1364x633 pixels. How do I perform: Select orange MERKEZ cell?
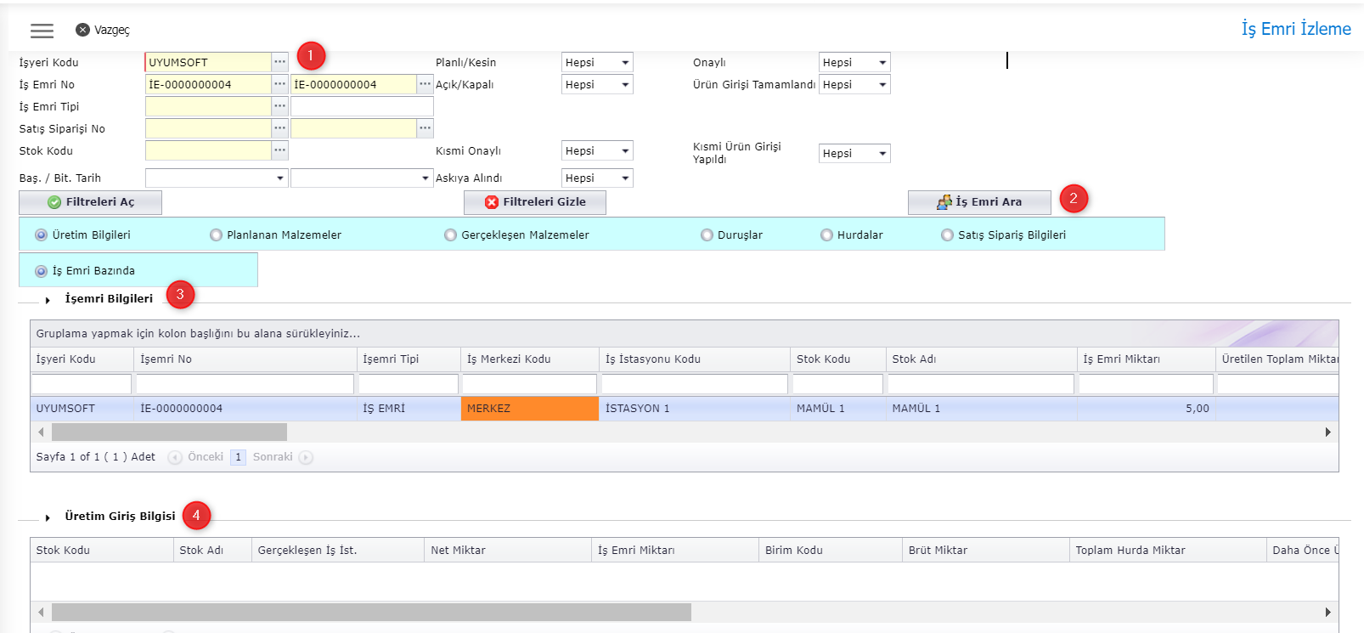pyautogui.click(x=530, y=409)
